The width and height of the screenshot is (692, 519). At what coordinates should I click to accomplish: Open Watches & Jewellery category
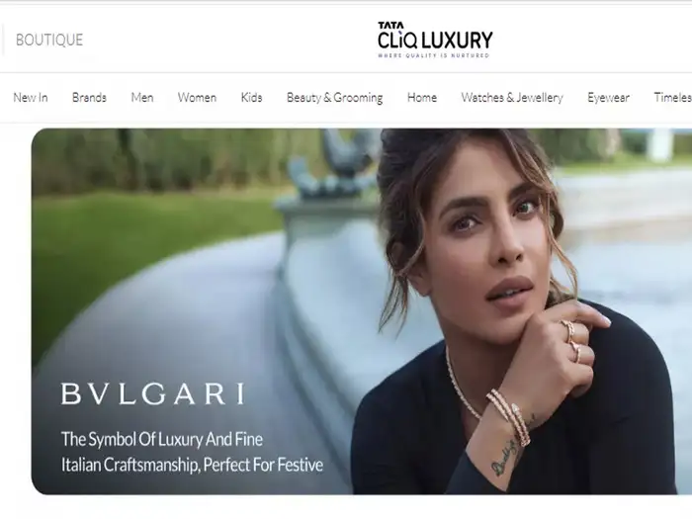[512, 98]
